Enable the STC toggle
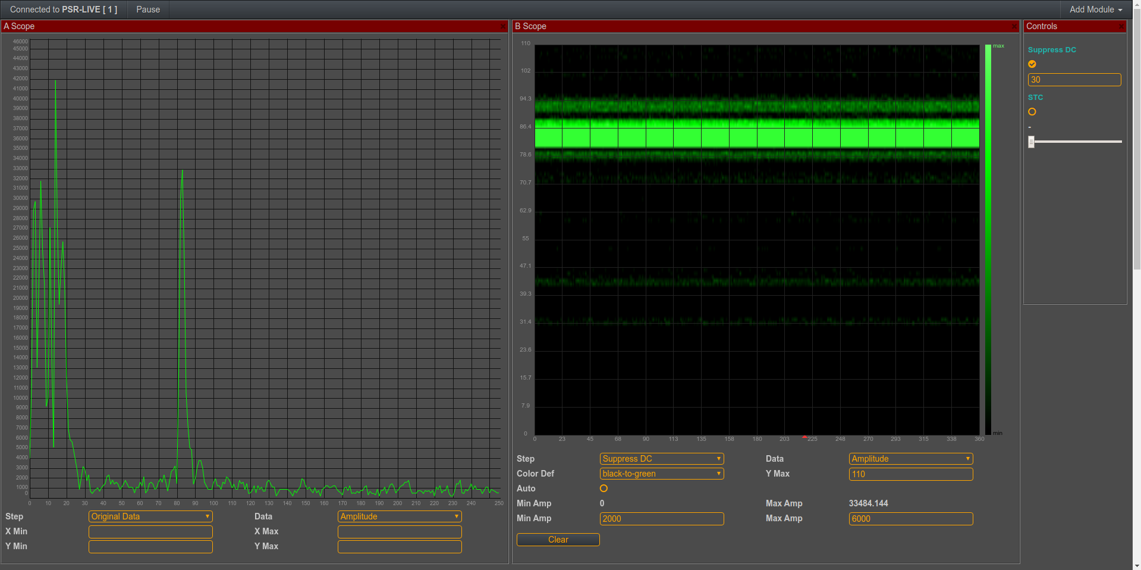Screen dimensions: 1141x570 tap(1032, 112)
